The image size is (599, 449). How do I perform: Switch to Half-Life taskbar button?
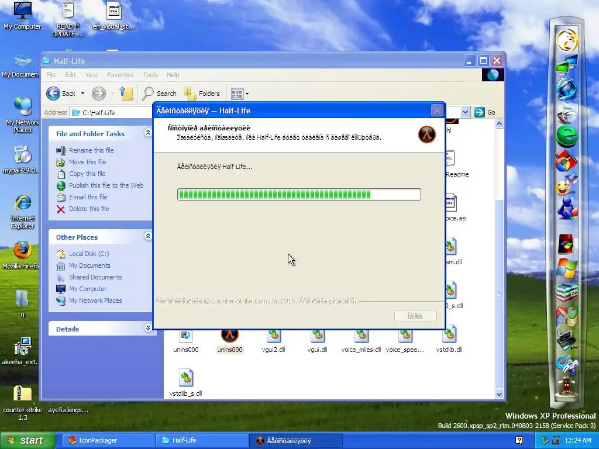pyautogui.click(x=201, y=440)
